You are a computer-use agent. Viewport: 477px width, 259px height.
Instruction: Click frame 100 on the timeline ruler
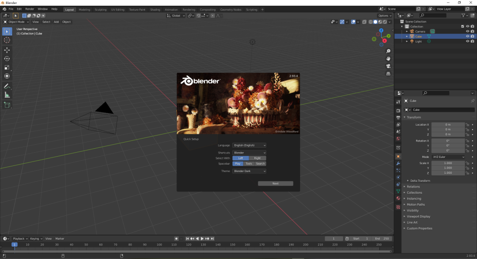coord(159,244)
